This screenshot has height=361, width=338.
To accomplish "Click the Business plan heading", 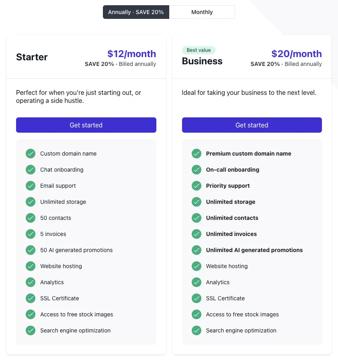I will [x=202, y=61].
